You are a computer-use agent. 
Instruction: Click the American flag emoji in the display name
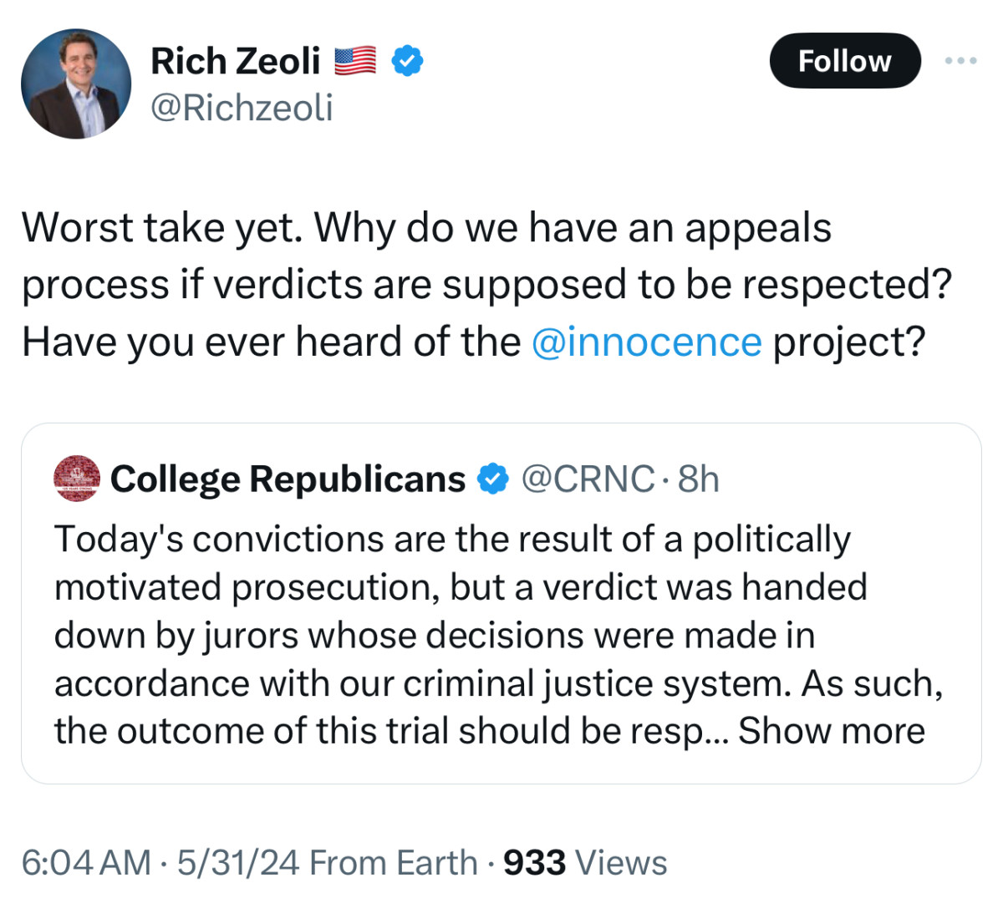click(x=354, y=58)
